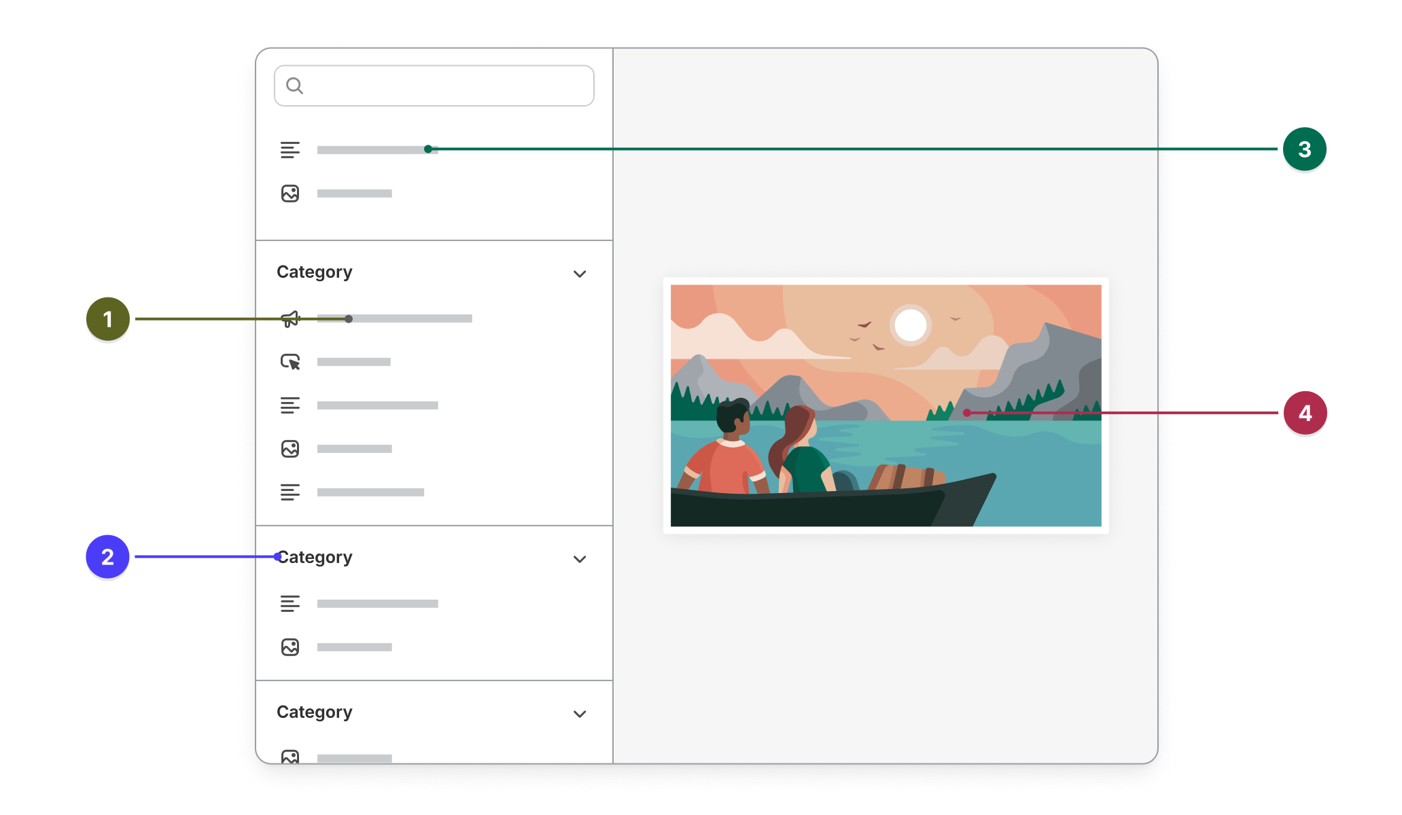This screenshot has width=1402, height=815.
Task: Click the blue annotation marker 2
Action: [x=107, y=557]
